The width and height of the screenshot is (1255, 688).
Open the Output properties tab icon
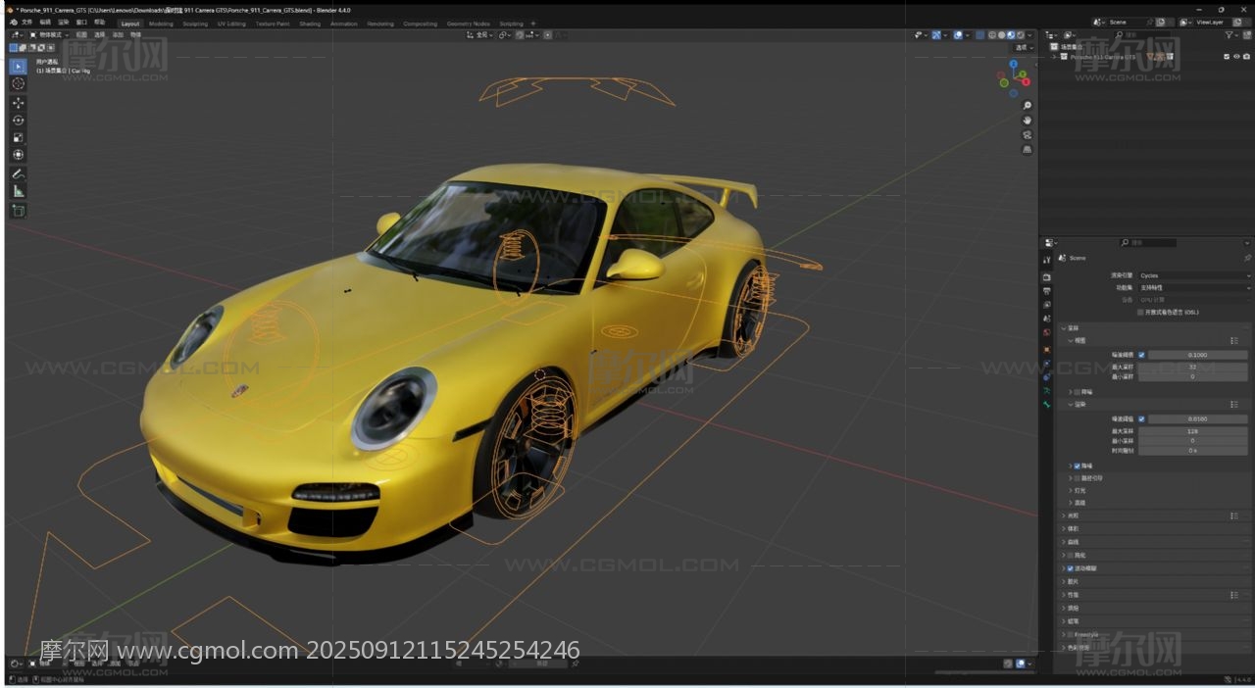click(x=1047, y=291)
